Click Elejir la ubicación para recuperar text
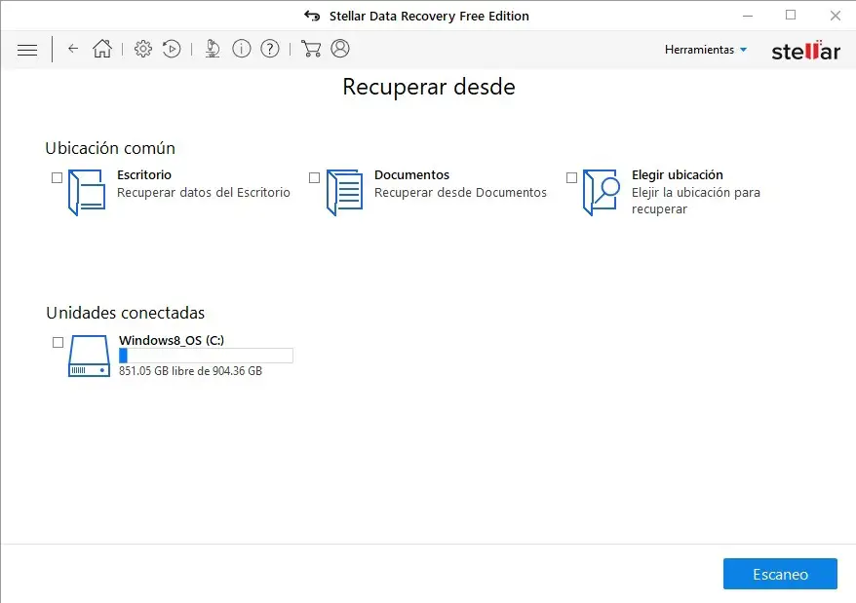 point(696,201)
